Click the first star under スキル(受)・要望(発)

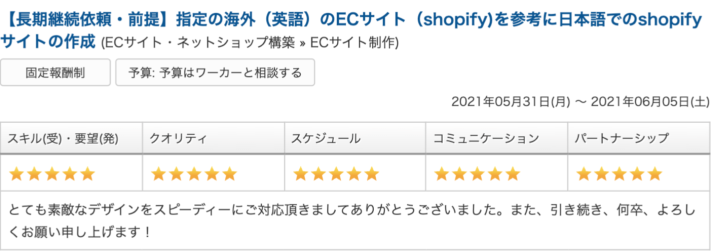tap(17, 174)
